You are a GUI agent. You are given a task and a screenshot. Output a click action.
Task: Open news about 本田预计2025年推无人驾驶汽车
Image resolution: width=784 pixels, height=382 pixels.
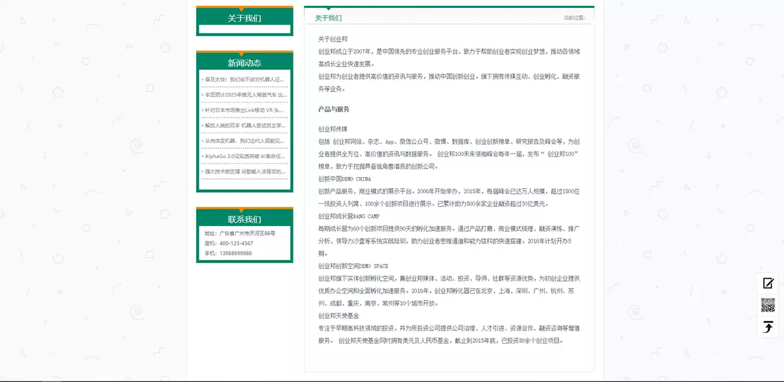point(244,95)
